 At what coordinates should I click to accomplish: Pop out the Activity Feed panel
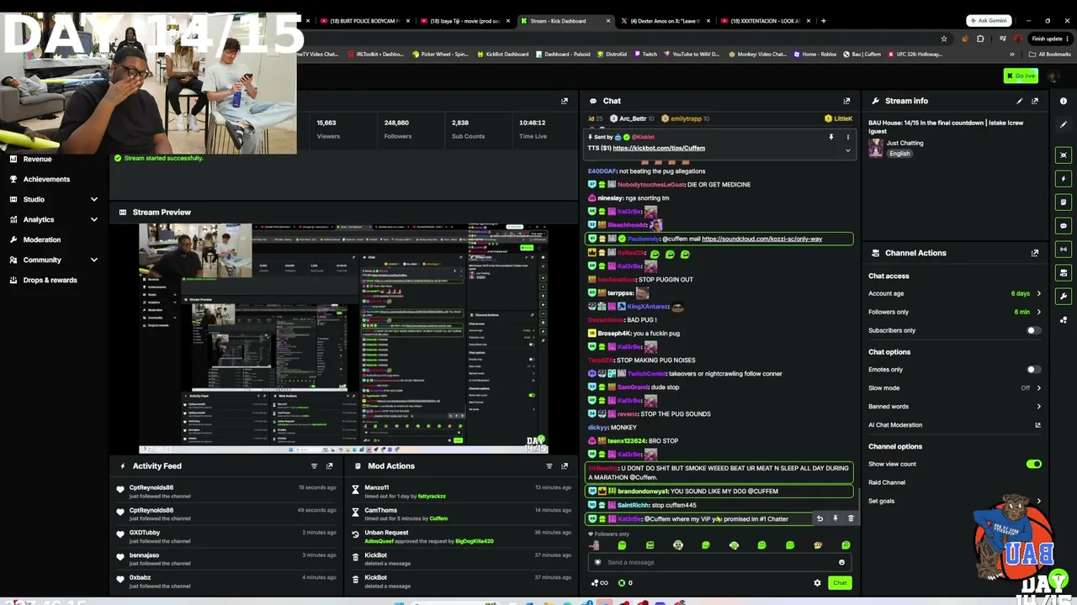329,466
